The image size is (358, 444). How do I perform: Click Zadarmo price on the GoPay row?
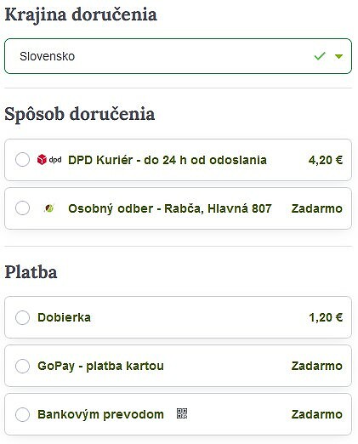tap(317, 366)
